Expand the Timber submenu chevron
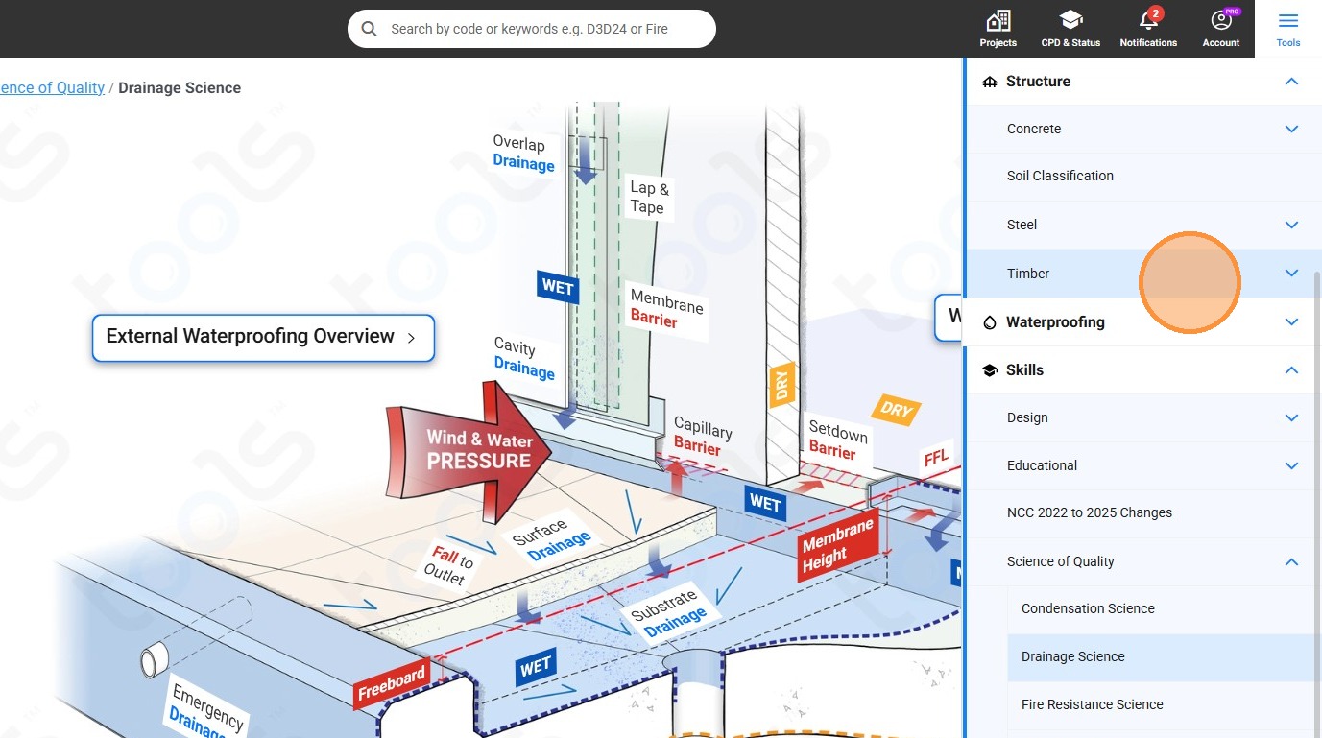This screenshot has height=738, width=1322. 1291,274
